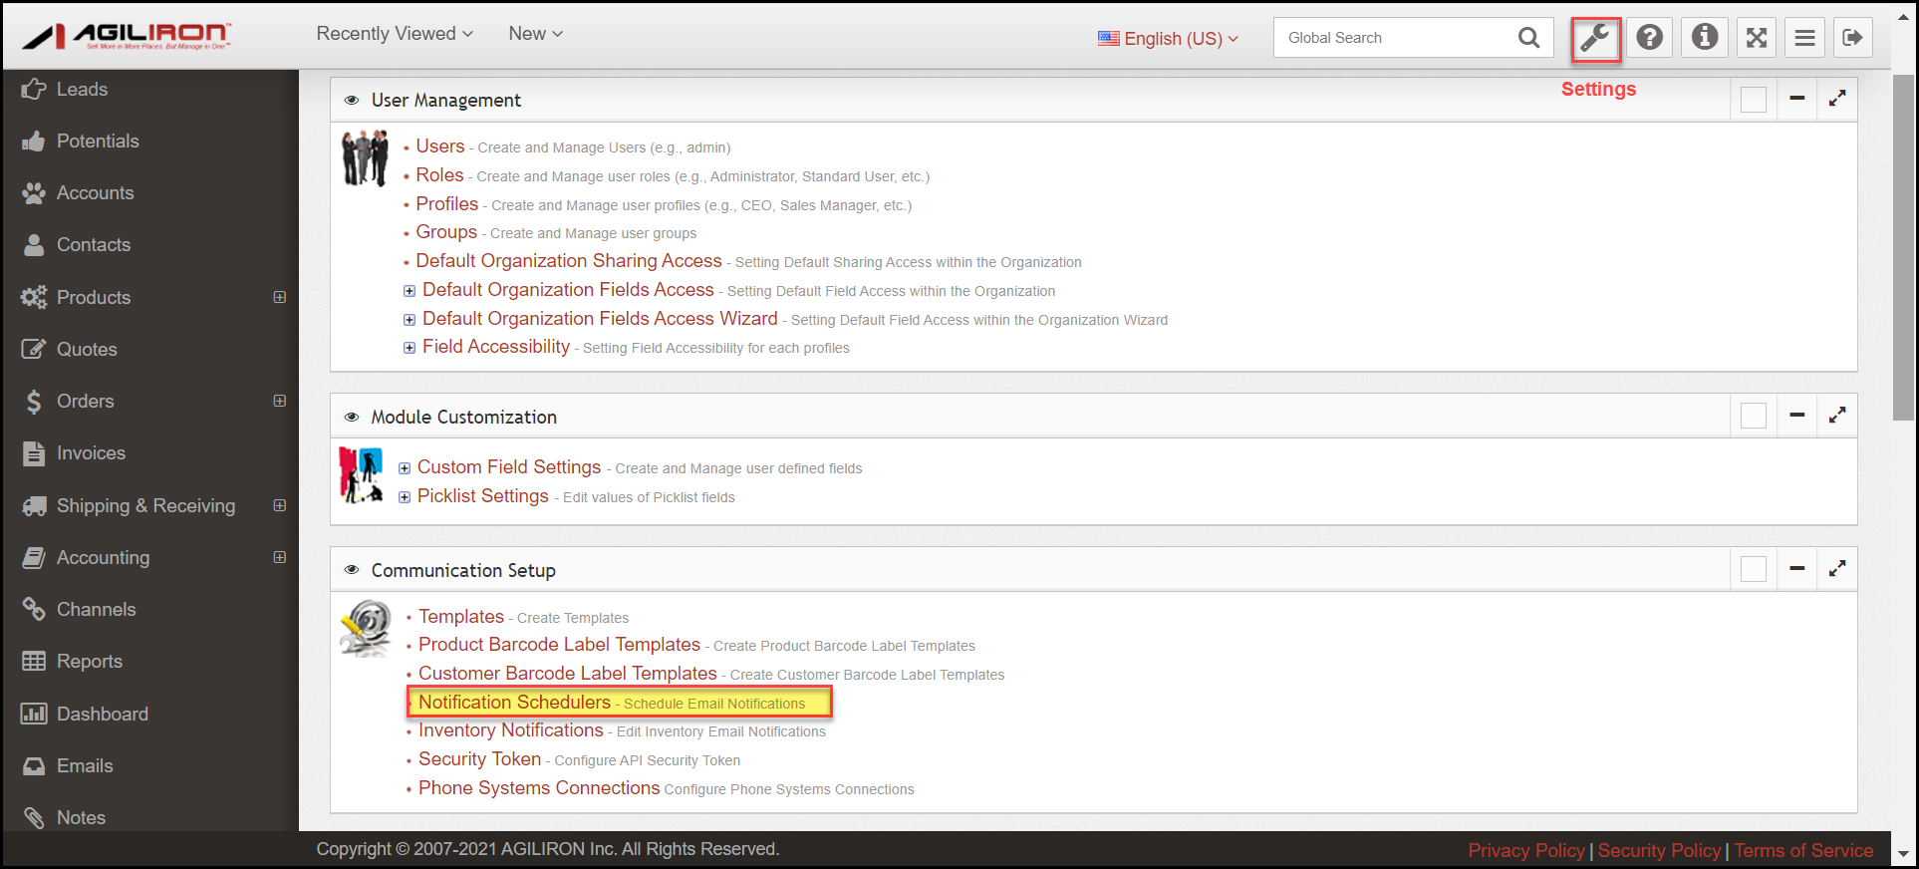Maximize the Module Customization panel

[x=1837, y=415]
